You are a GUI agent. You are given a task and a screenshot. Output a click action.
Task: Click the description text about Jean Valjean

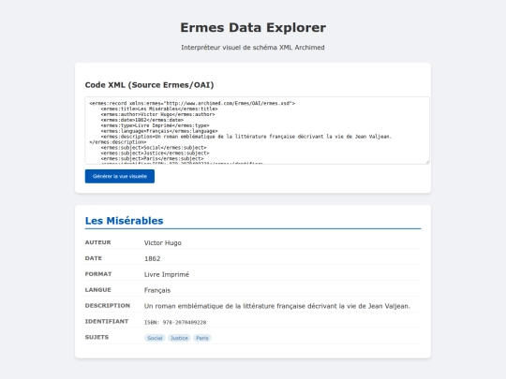(277, 306)
